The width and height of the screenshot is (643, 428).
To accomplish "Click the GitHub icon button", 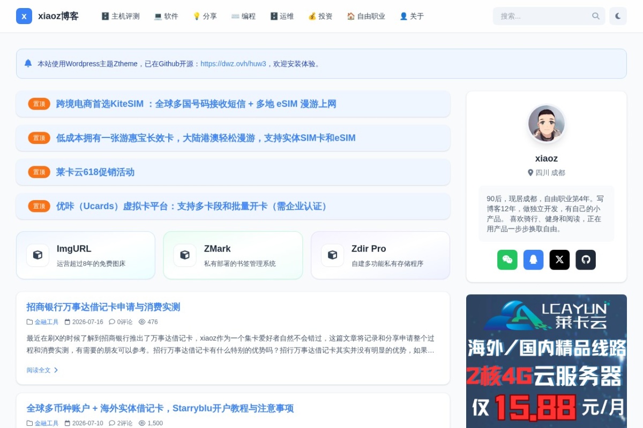I will (586, 260).
